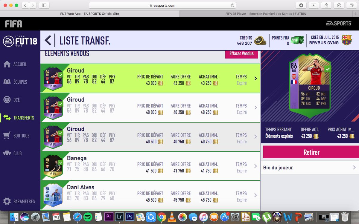Select the Dani Alves player card
359x224 pixels.
point(53,196)
